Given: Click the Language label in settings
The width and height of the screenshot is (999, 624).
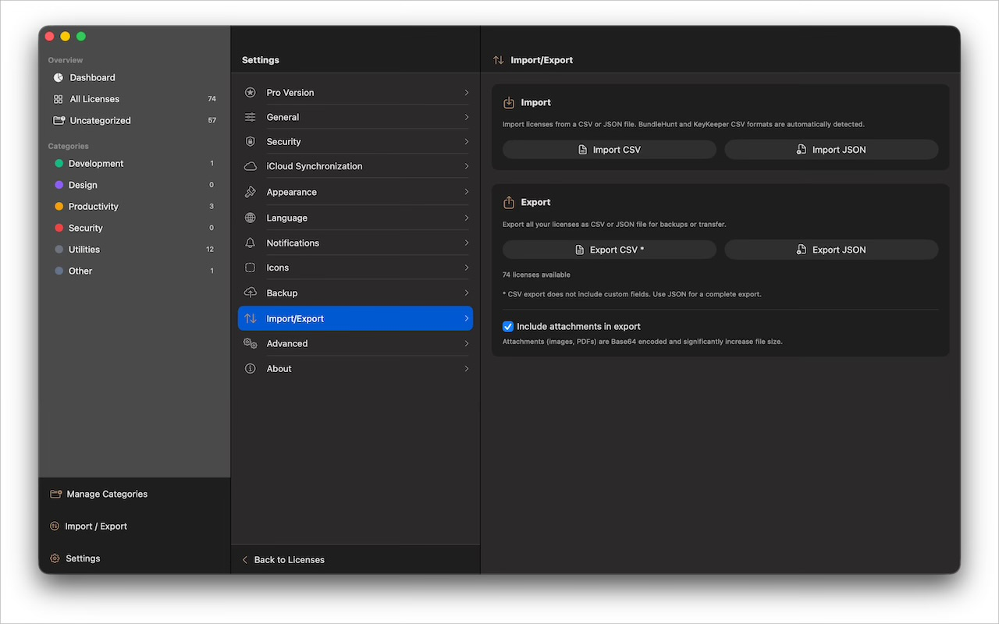Looking at the screenshot, I should 286,218.
